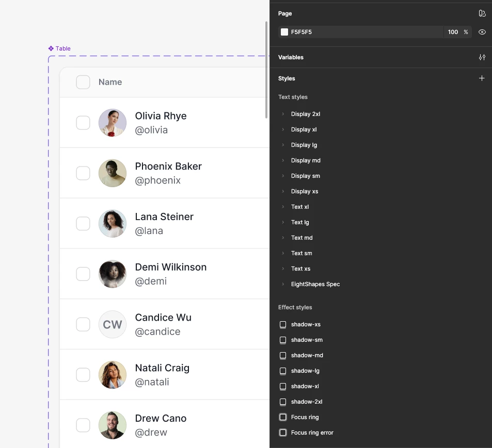The height and width of the screenshot is (448, 492).
Task: Click the shadow-md effect style icon
Action: coord(283,355)
